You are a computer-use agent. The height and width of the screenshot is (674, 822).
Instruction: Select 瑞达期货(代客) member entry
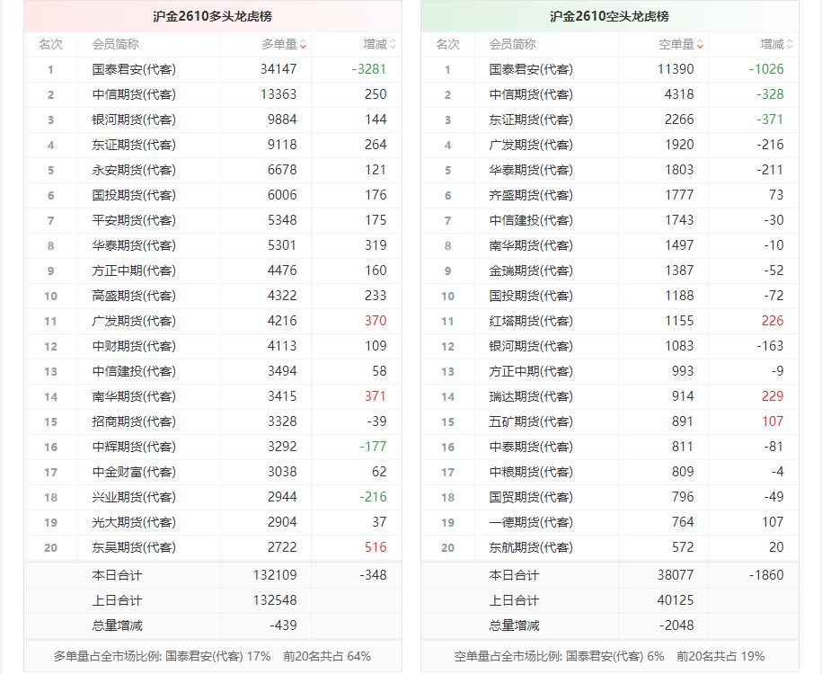(531, 396)
